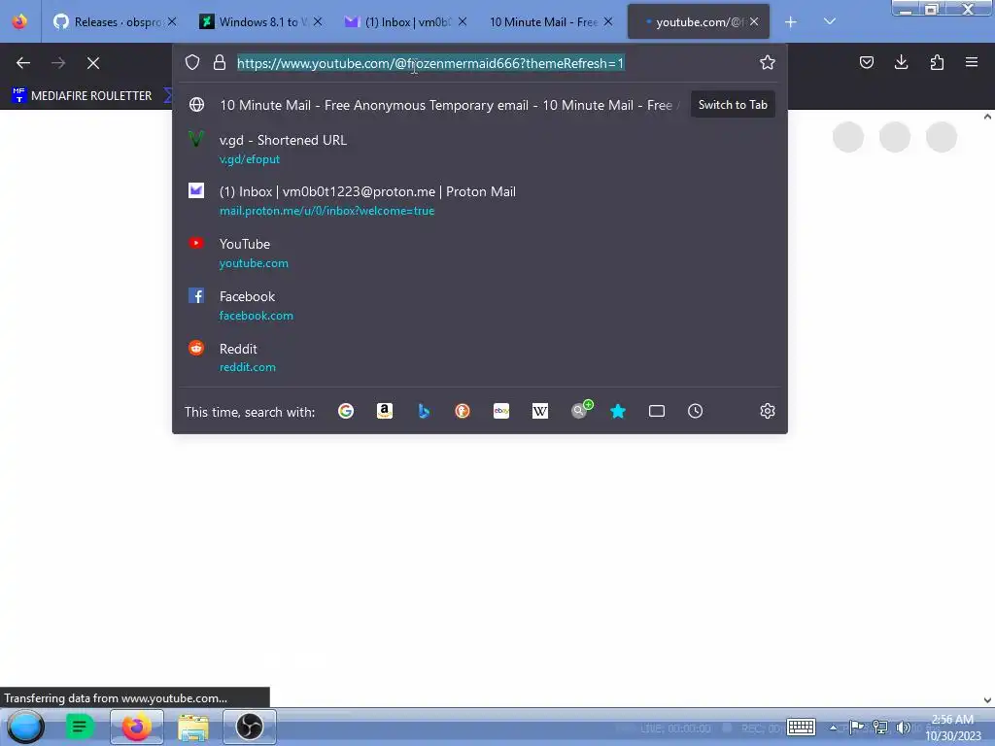This screenshot has width=995, height=746.
Task: Switch to the Proton Mail Inbox tab
Action: coord(407,21)
